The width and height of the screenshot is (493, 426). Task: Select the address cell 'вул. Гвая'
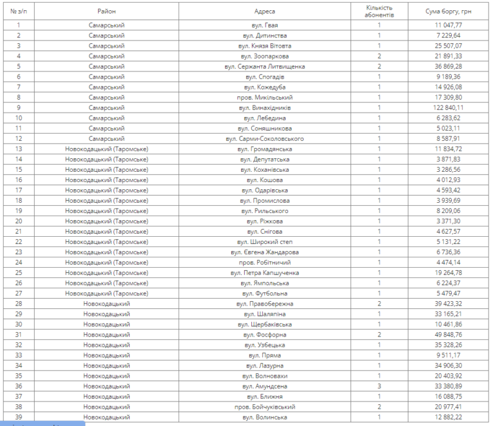265,25
